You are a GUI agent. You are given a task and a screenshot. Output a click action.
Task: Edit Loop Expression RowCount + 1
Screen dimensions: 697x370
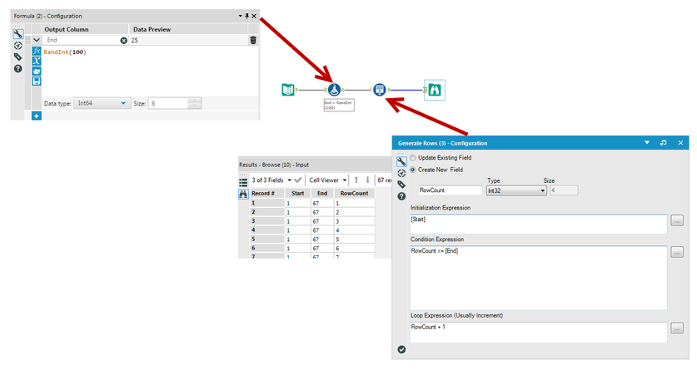538,332
